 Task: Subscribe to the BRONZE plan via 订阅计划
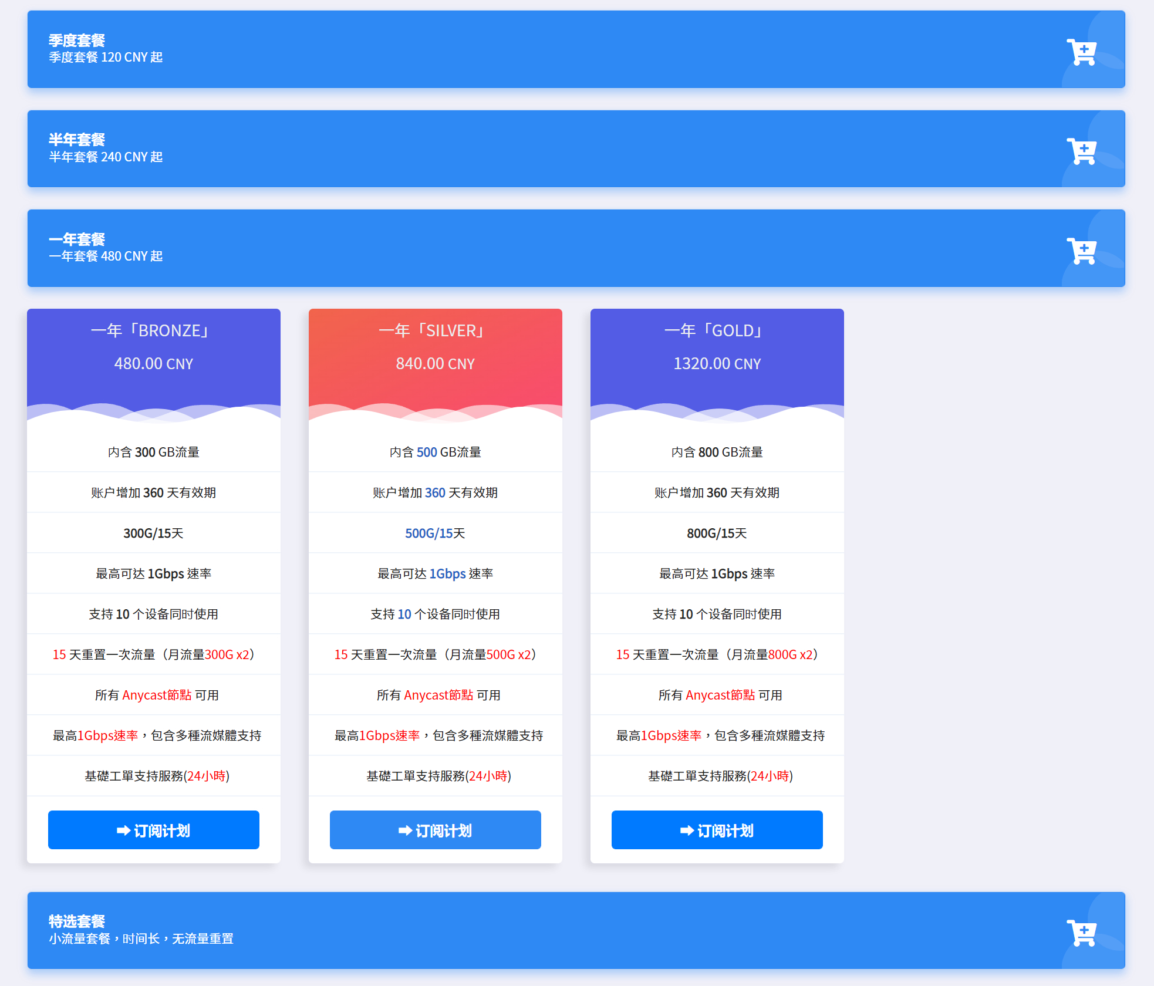(154, 830)
